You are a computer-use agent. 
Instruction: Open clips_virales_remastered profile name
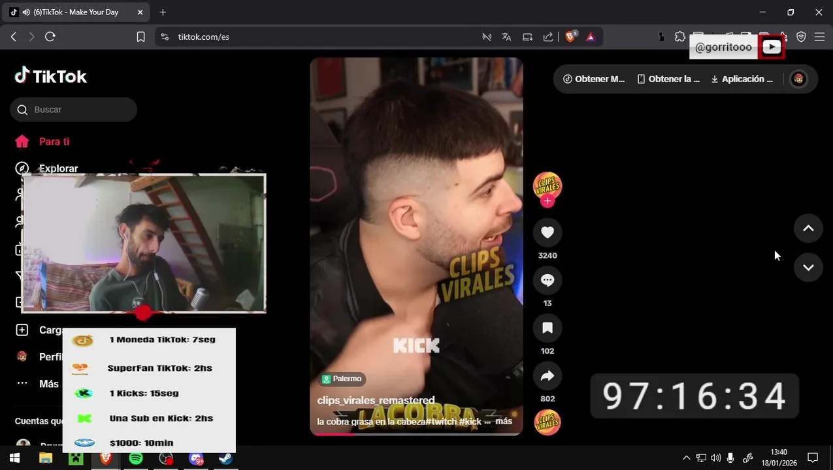click(376, 400)
